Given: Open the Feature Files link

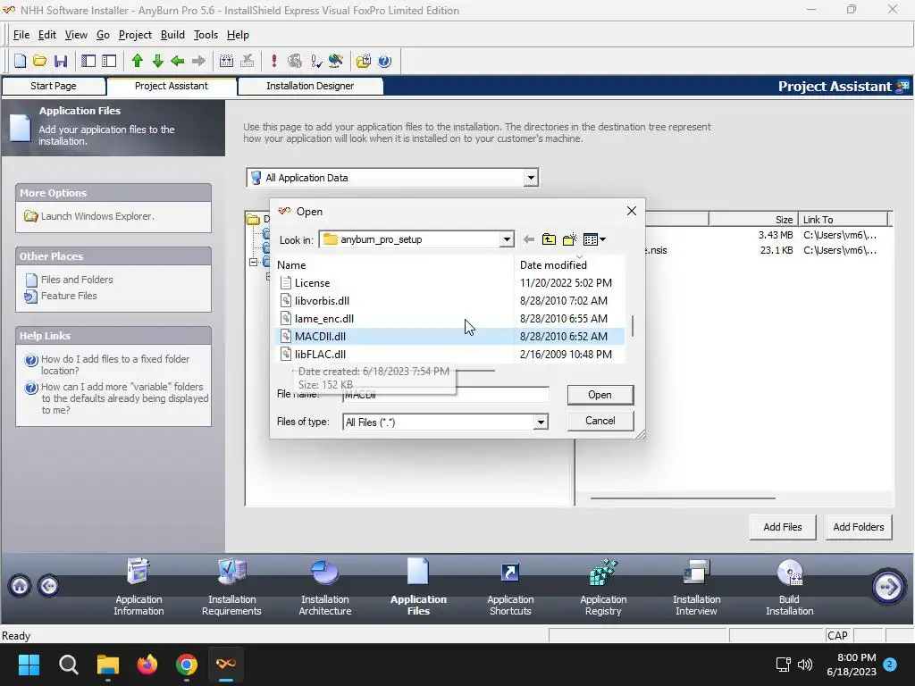Looking at the screenshot, I should pos(68,296).
